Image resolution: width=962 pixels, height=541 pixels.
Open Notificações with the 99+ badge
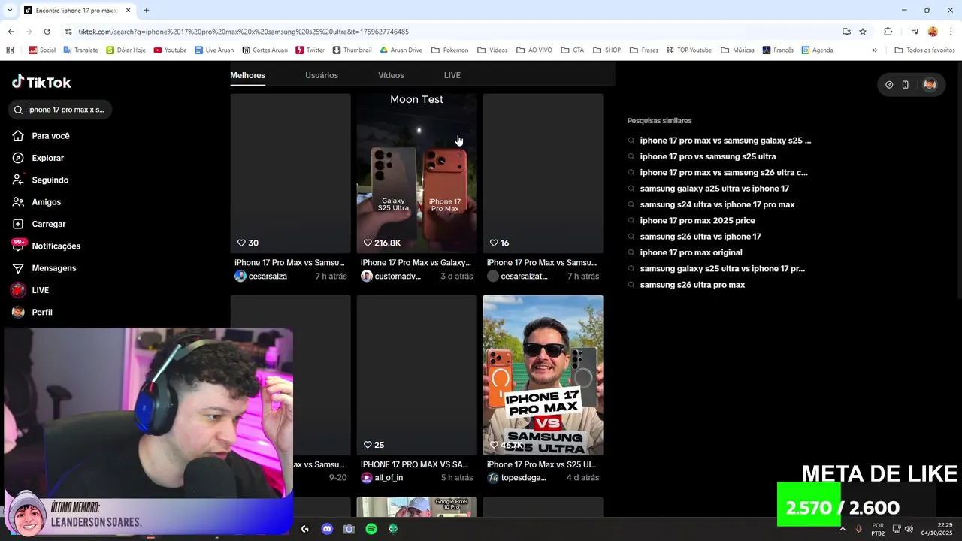click(x=47, y=246)
